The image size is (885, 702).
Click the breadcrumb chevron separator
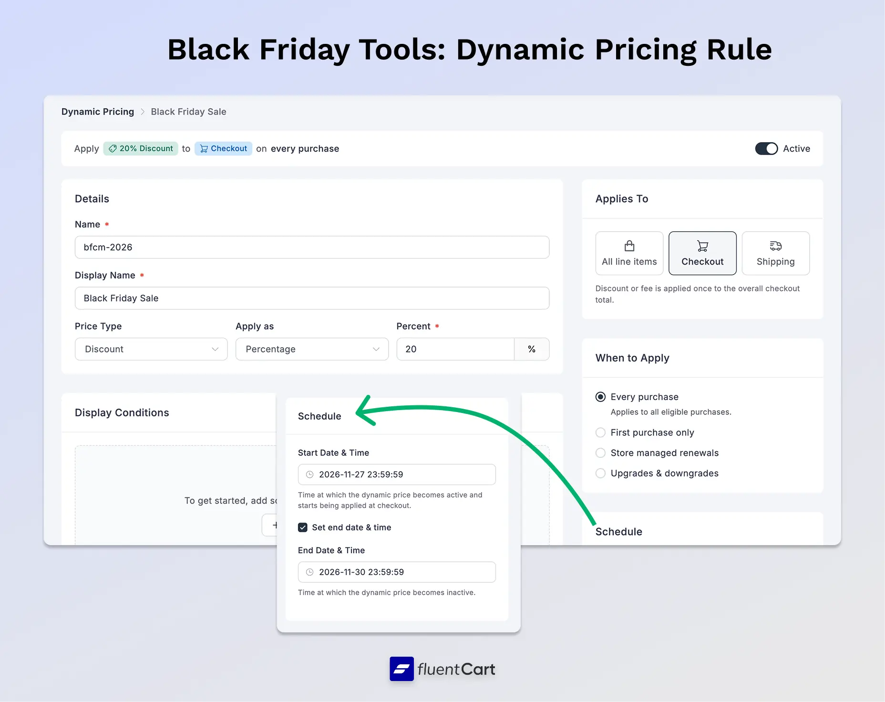[x=143, y=112]
